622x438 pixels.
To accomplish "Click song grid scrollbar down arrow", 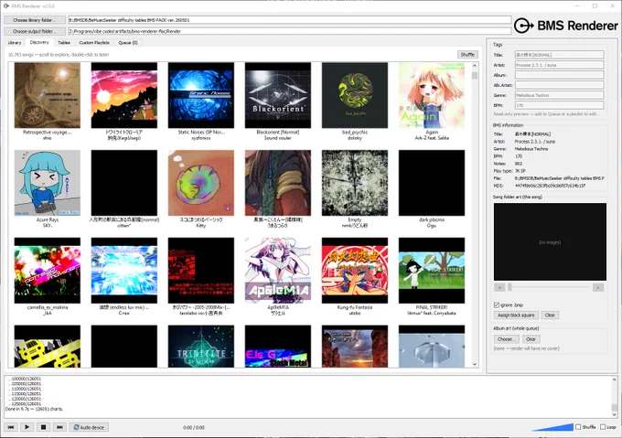I will click(x=475, y=364).
